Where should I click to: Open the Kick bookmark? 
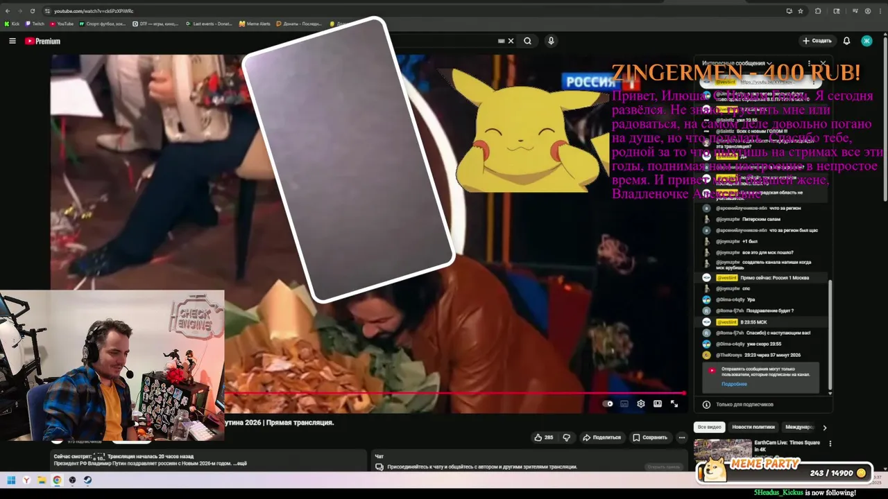point(12,24)
